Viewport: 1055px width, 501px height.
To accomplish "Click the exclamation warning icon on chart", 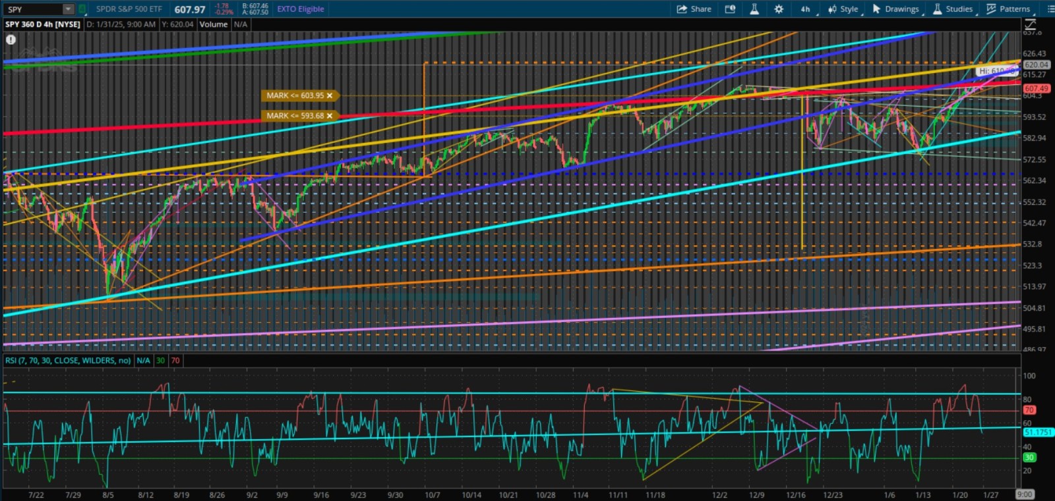I will tap(11, 40).
